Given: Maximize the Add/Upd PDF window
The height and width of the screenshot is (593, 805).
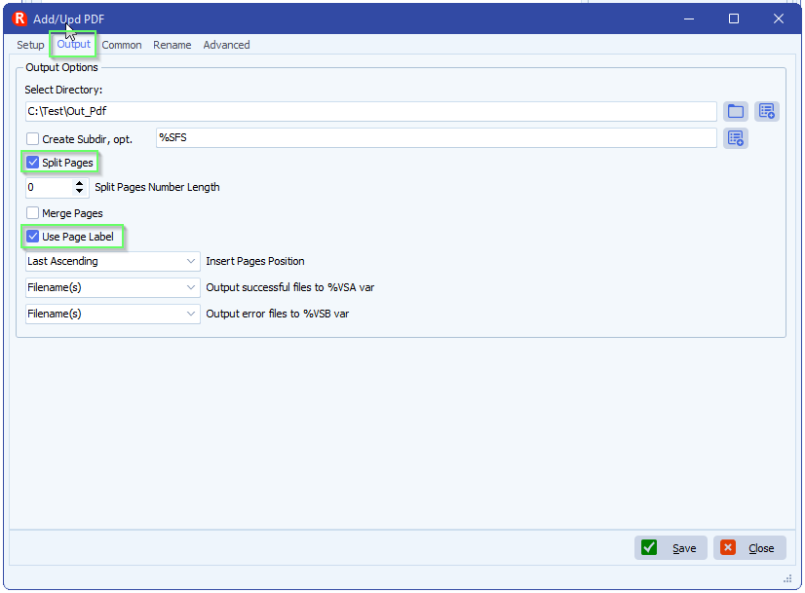Looking at the screenshot, I should 734,19.
